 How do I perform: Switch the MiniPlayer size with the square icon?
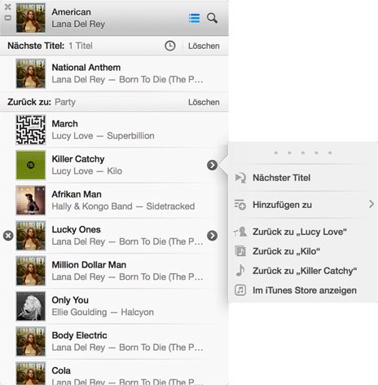pyautogui.click(x=8, y=18)
